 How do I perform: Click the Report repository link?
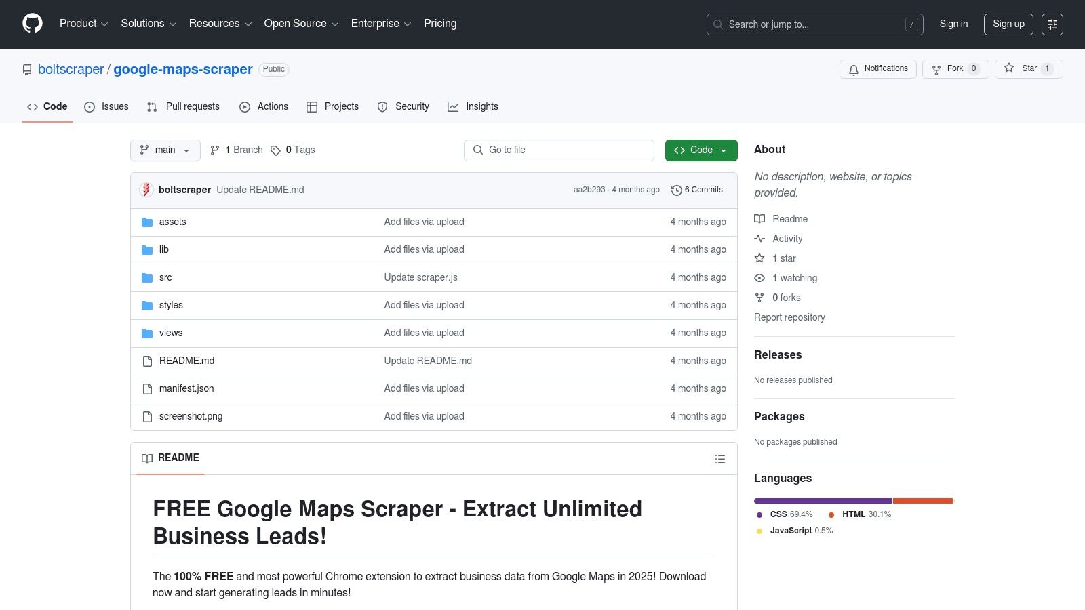(x=789, y=317)
